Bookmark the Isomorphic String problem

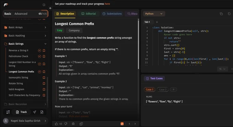(x=44, y=78)
